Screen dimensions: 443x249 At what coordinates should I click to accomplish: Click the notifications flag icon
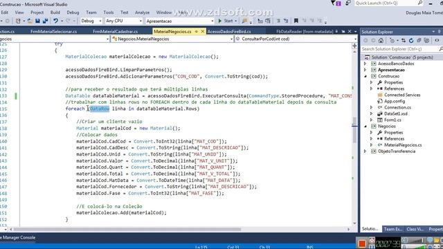point(336,3)
